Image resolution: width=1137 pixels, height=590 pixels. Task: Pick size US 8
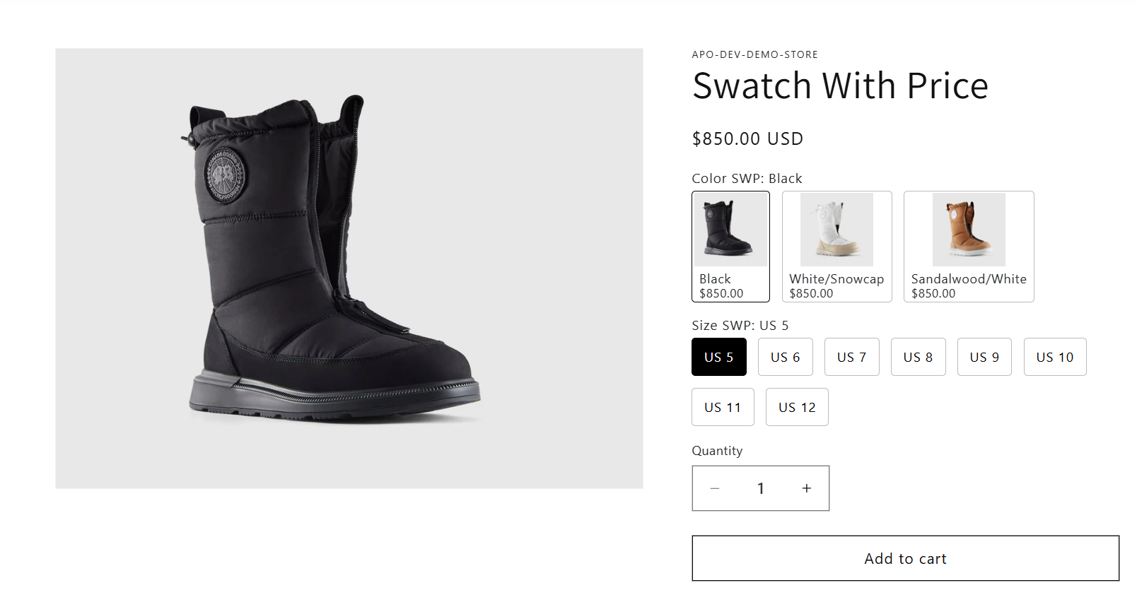point(918,357)
